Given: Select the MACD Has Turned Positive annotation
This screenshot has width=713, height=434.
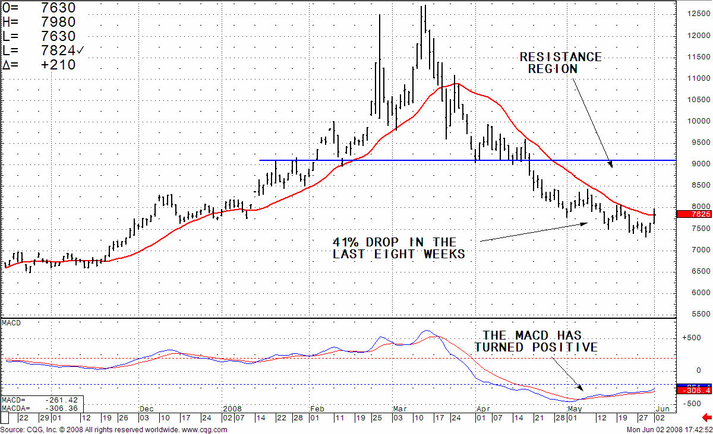Looking at the screenshot, I should [x=536, y=341].
